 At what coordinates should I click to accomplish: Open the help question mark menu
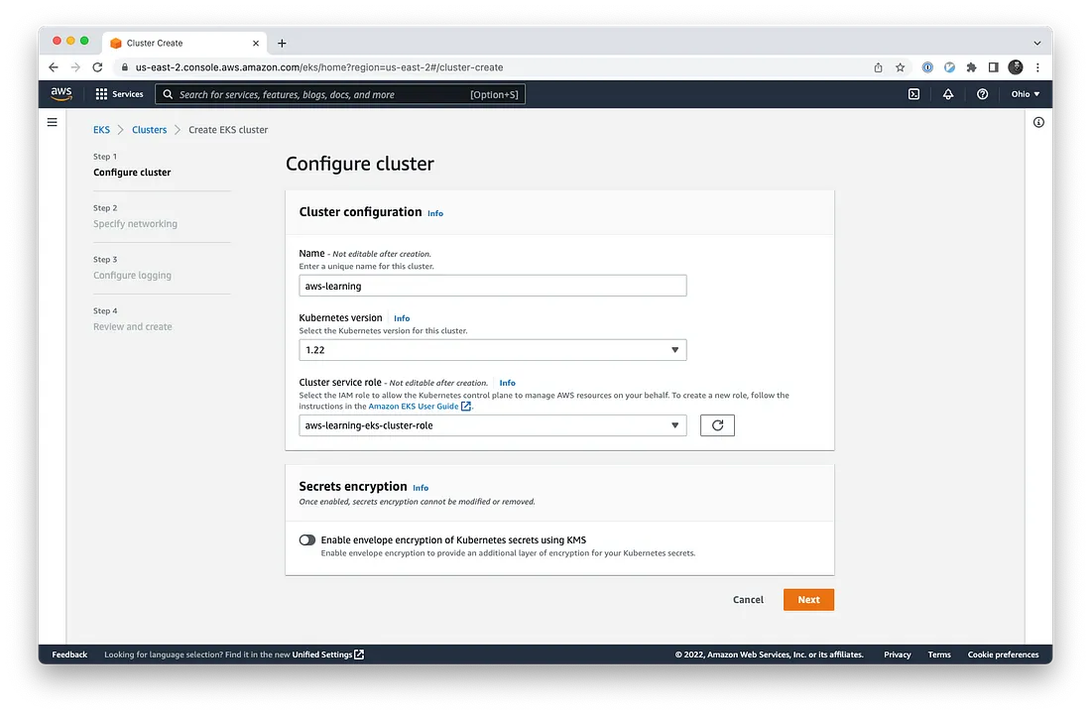pos(982,94)
